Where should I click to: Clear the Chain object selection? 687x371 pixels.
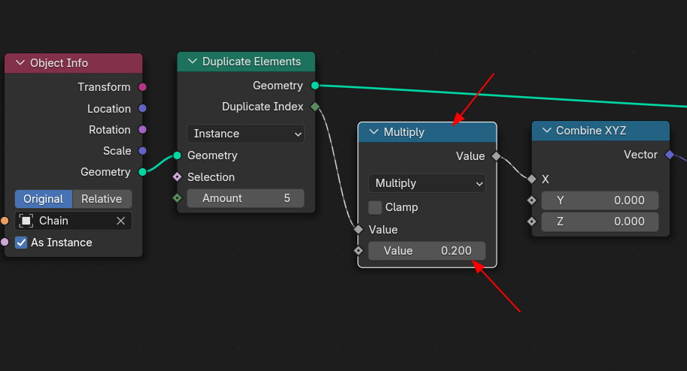click(121, 221)
